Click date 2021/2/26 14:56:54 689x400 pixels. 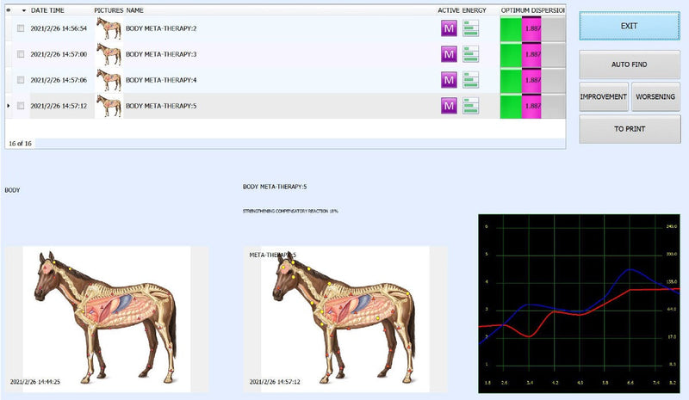coord(59,28)
